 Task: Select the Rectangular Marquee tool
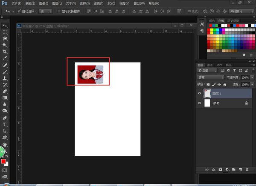pyautogui.click(x=5, y=32)
